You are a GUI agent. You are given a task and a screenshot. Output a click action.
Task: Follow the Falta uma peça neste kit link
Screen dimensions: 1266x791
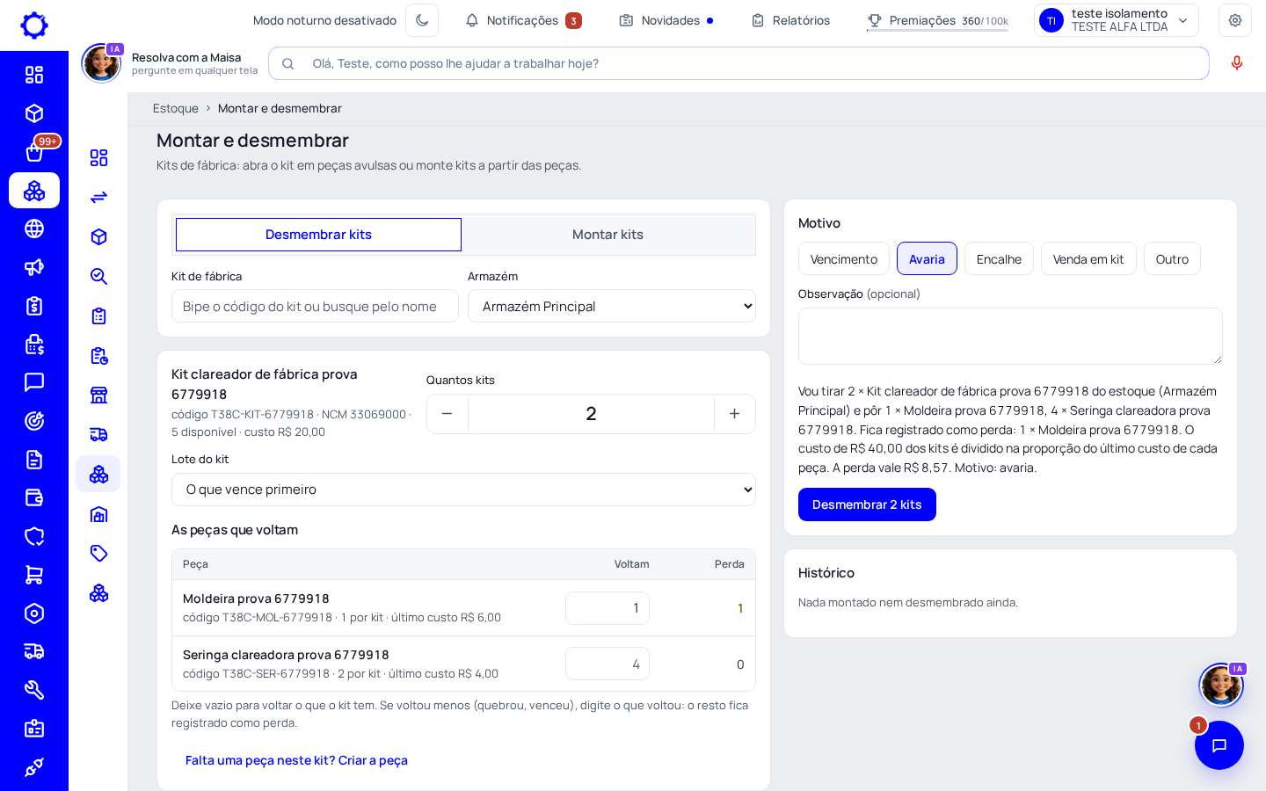click(296, 760)
